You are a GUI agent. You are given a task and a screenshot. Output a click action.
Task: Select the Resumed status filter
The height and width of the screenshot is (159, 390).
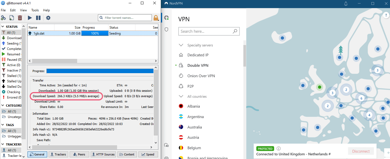click(11, 54)
